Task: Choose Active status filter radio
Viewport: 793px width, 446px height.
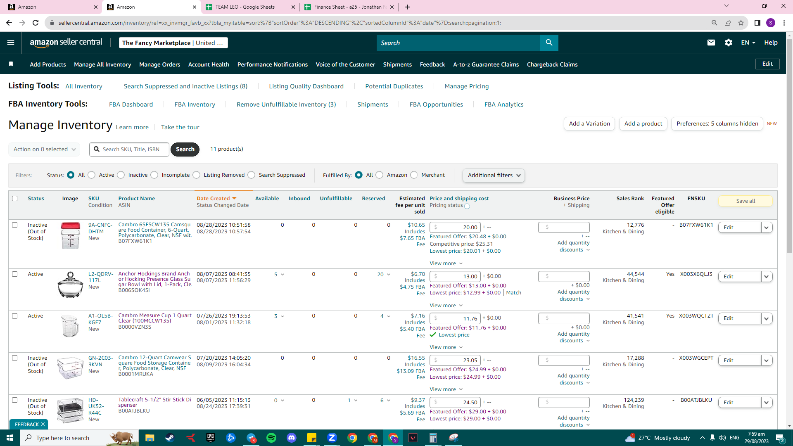Action: tap(92, 175)
